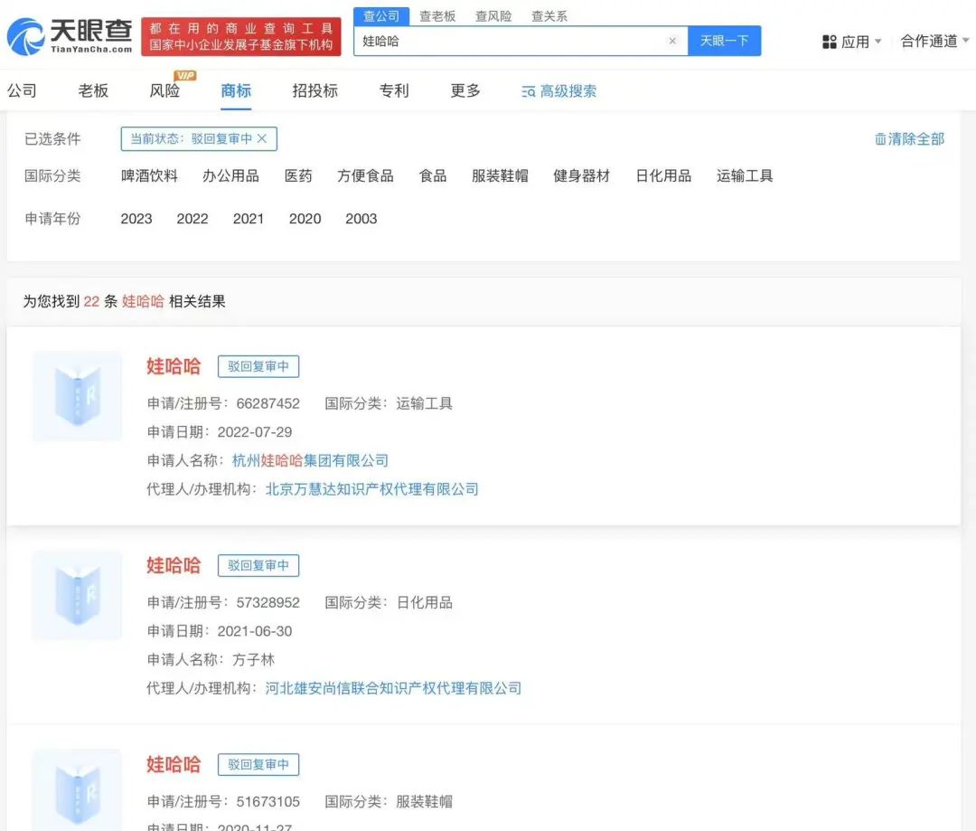The width and height of the screenshot is (976, 831).
Task: Open 高级搜索 advanced search
Action: point(559,91)
